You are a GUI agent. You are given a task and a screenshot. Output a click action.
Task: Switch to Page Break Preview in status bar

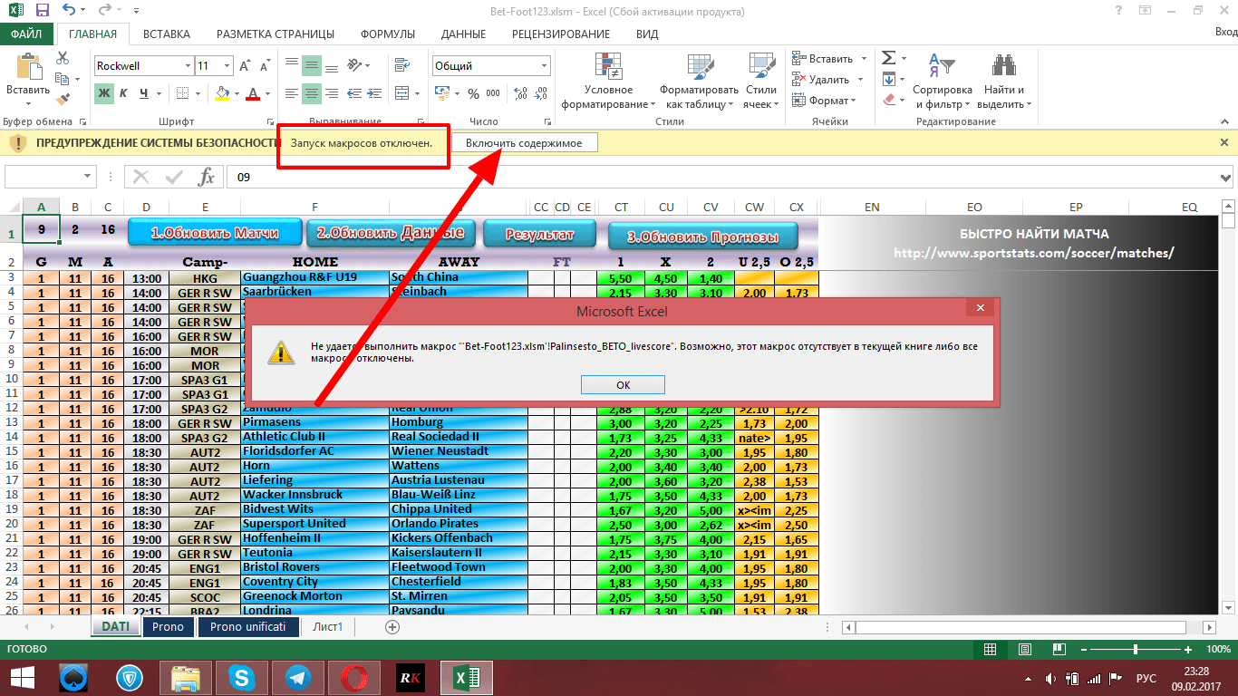tap(1058, 649)
